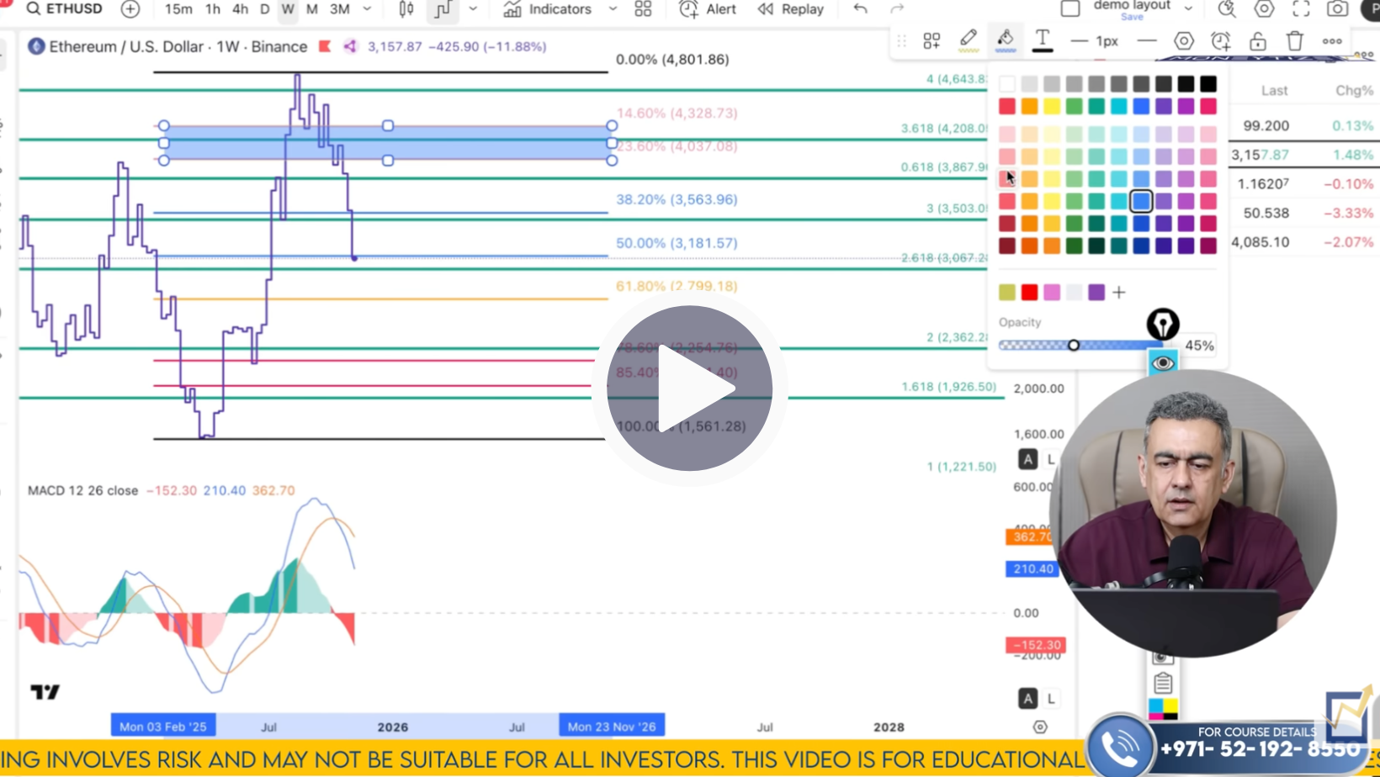Select the Pencil drawing edit tool

point(968,40)
